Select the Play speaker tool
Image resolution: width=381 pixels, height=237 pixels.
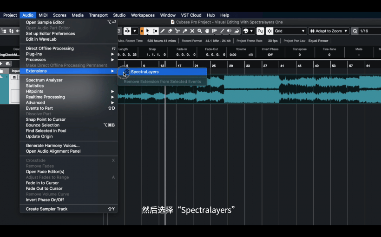(x=229, y=31)
